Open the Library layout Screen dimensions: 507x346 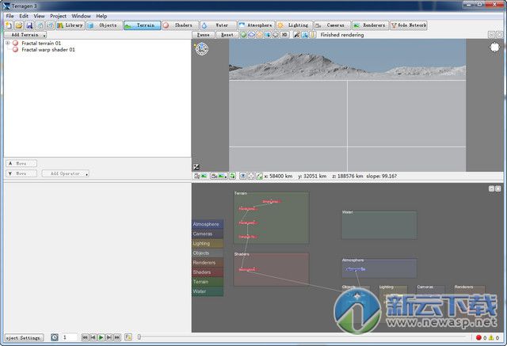click(71, 25)
